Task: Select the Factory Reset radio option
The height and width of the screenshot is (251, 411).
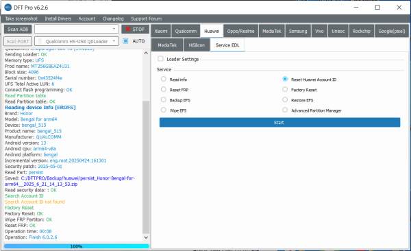Action: point(285,90)
